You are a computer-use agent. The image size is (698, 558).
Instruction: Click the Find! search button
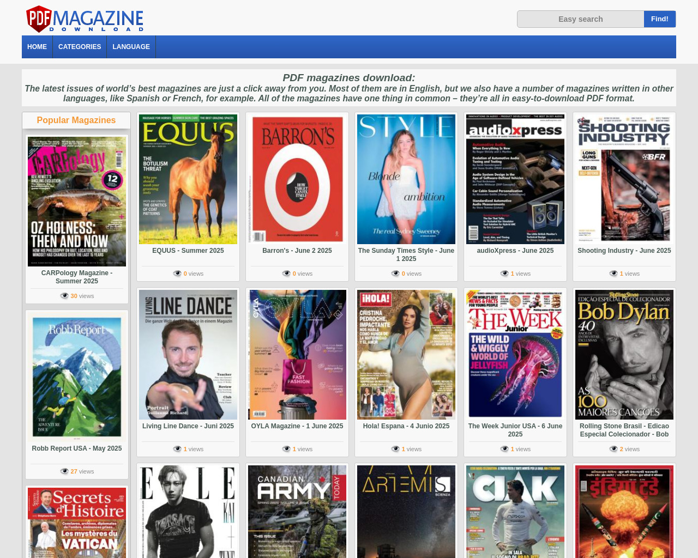[x=660, y=19]
